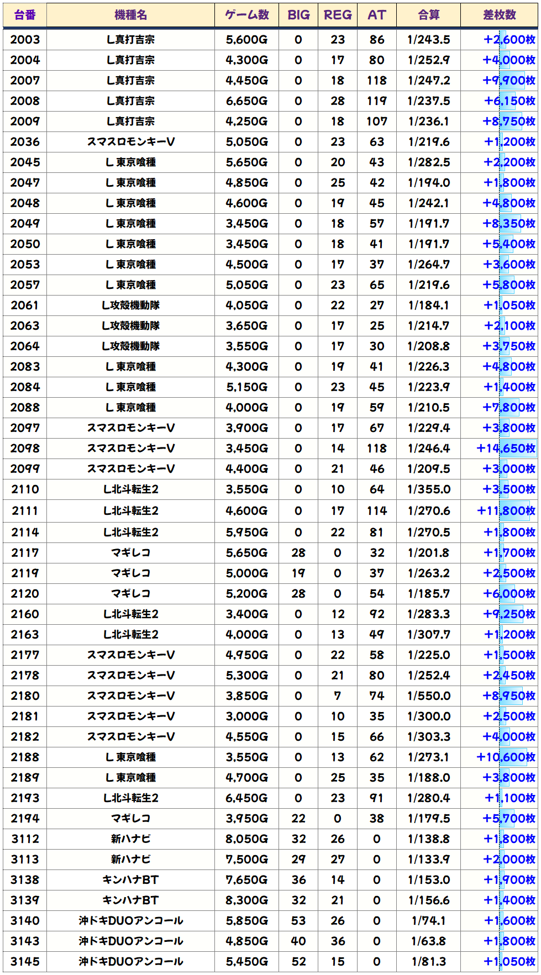Select machine number 2050

click(25, 244)
